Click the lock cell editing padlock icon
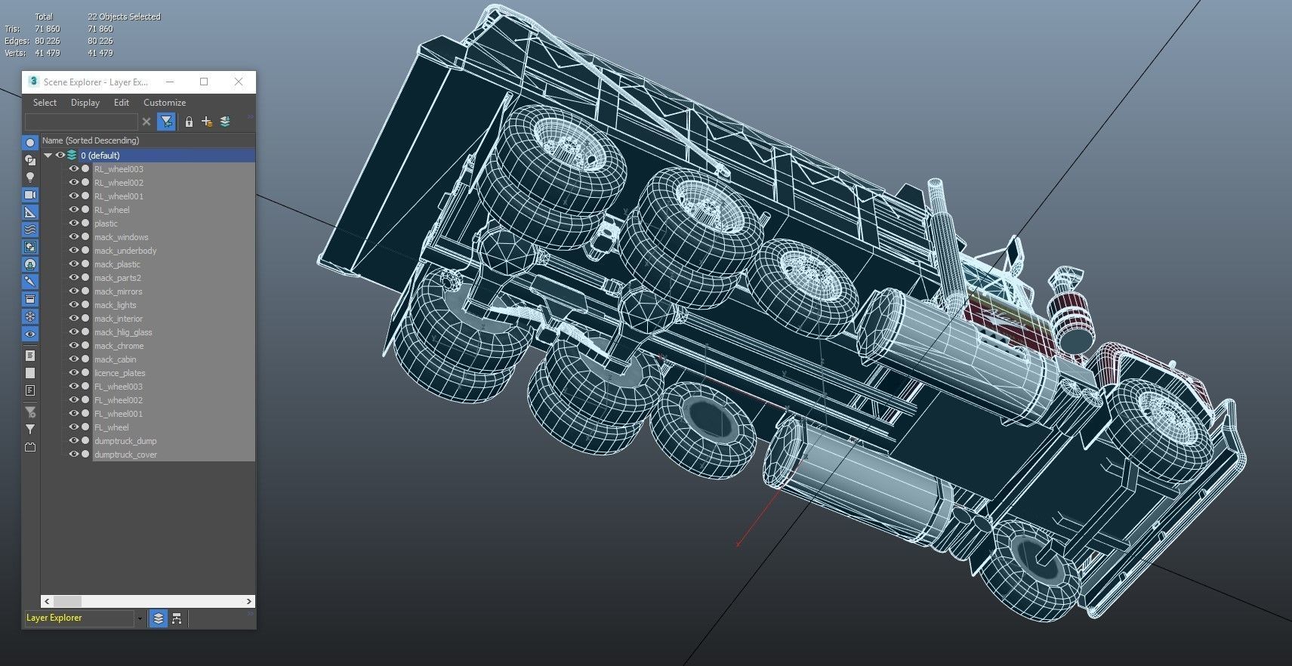The image size is (1292, 666). pos(189,122)
